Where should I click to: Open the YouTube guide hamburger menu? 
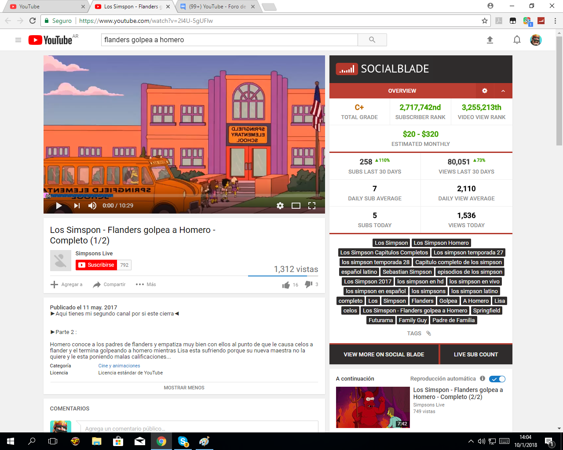(x=18, y=40)
